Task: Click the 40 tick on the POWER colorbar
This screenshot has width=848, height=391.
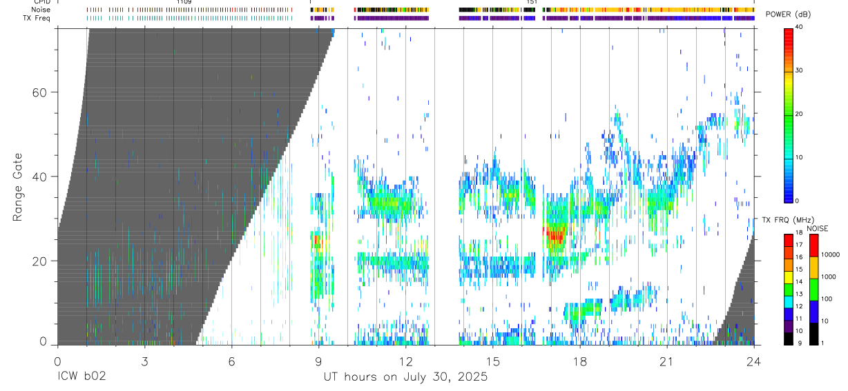Action: point(799,28)
